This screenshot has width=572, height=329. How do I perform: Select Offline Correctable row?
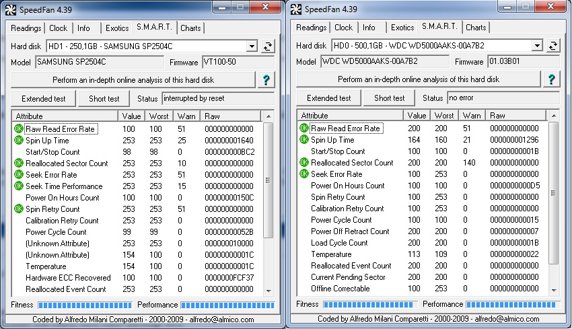point(423,289)
